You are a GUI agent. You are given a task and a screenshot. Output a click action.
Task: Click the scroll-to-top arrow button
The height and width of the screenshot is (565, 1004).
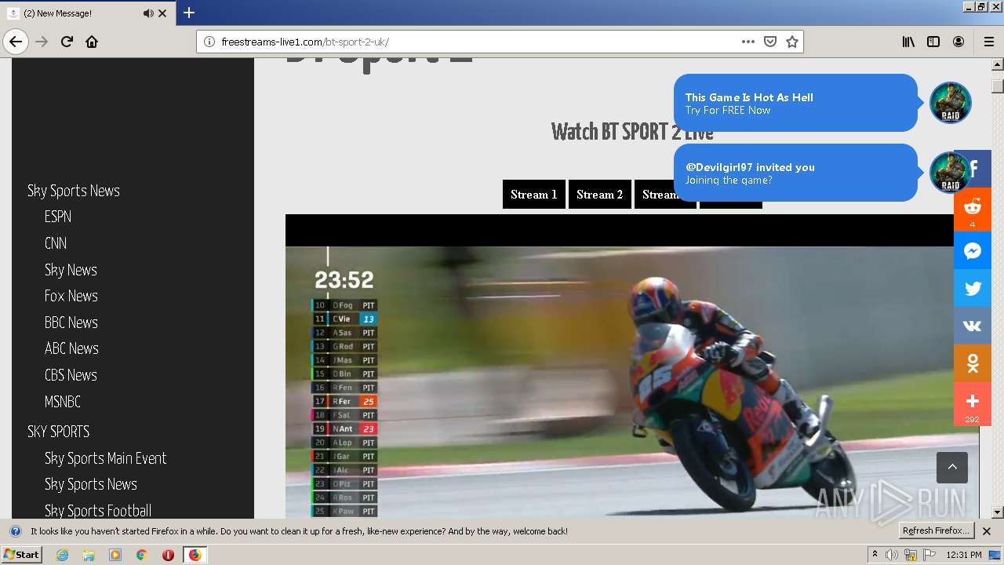point(952,468)
